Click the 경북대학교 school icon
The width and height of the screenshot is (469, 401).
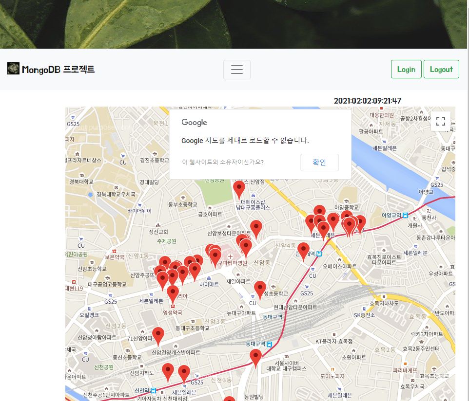[x=81, y=176]
